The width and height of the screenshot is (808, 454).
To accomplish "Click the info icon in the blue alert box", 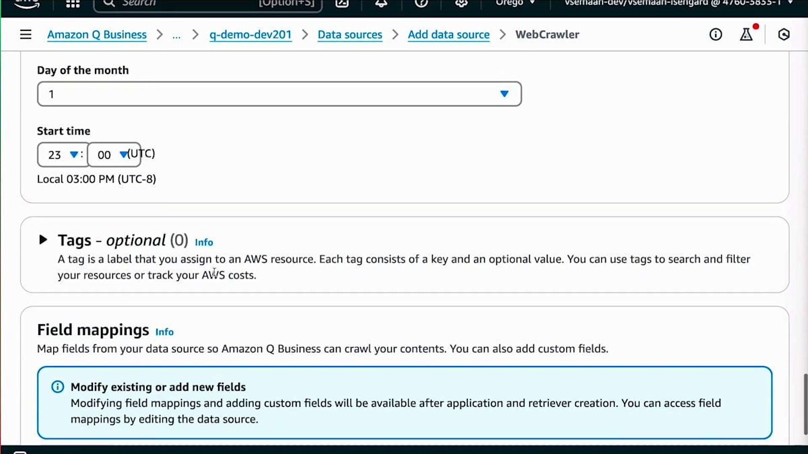I will pyautogui.click(x=58, y=387).
